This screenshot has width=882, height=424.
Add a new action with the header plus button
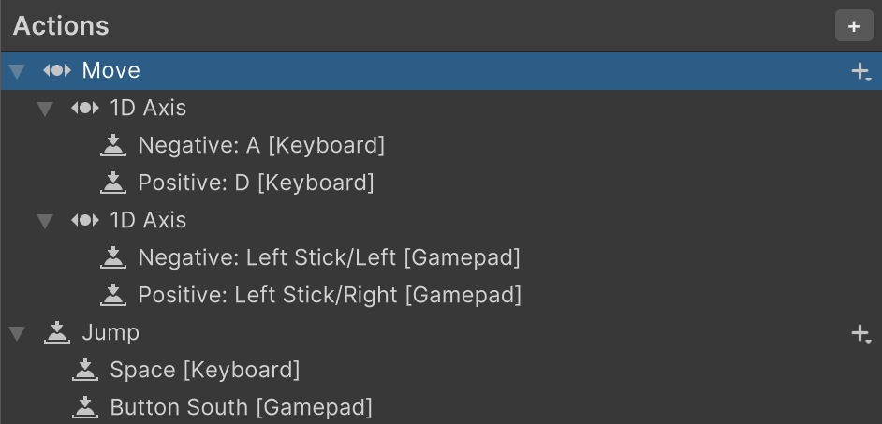(x=853, y=26)
